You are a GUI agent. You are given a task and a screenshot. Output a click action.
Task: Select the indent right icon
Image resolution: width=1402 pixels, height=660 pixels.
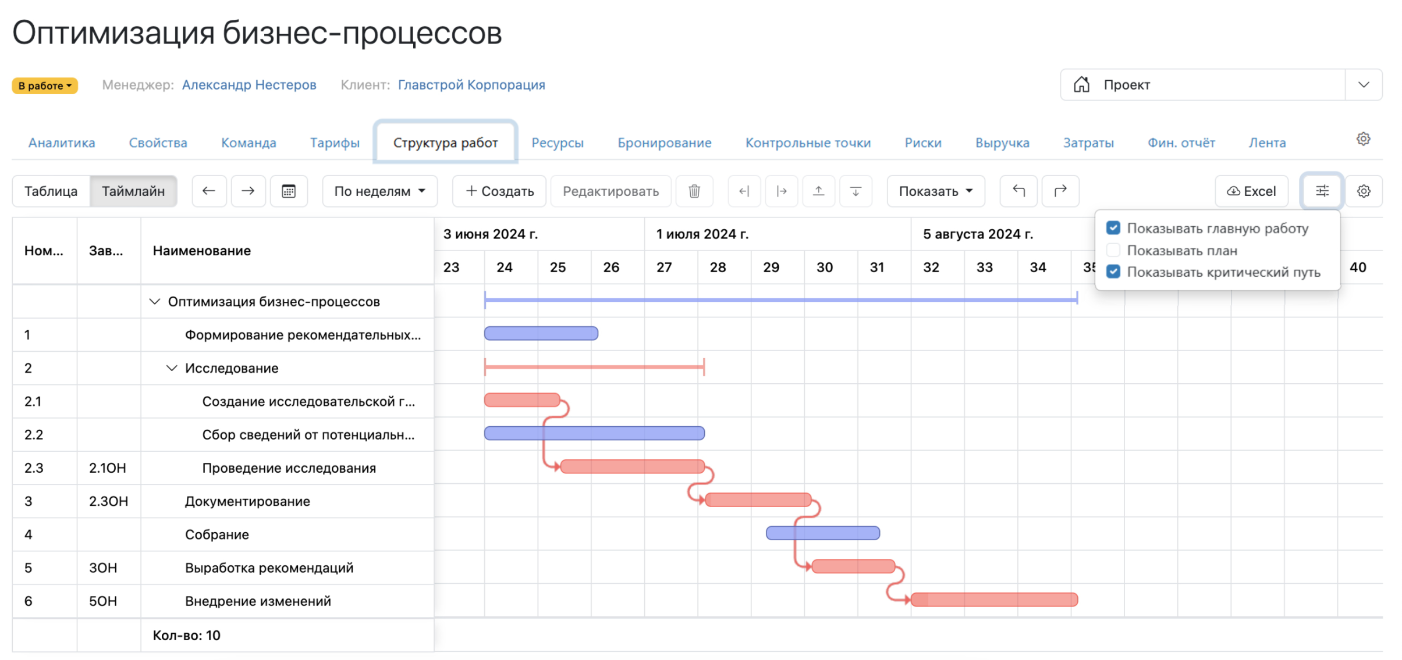[x=781, y=191]
